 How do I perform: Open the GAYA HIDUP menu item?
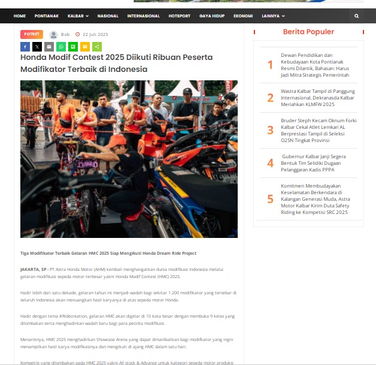pos(212,16)
